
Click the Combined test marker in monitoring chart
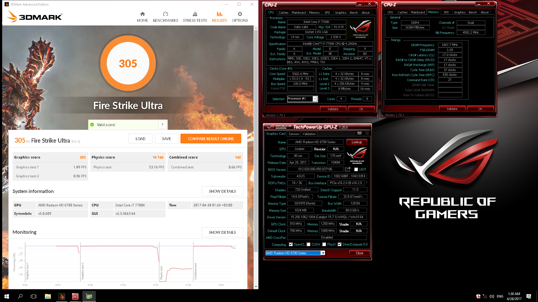[x=196, y=271]
